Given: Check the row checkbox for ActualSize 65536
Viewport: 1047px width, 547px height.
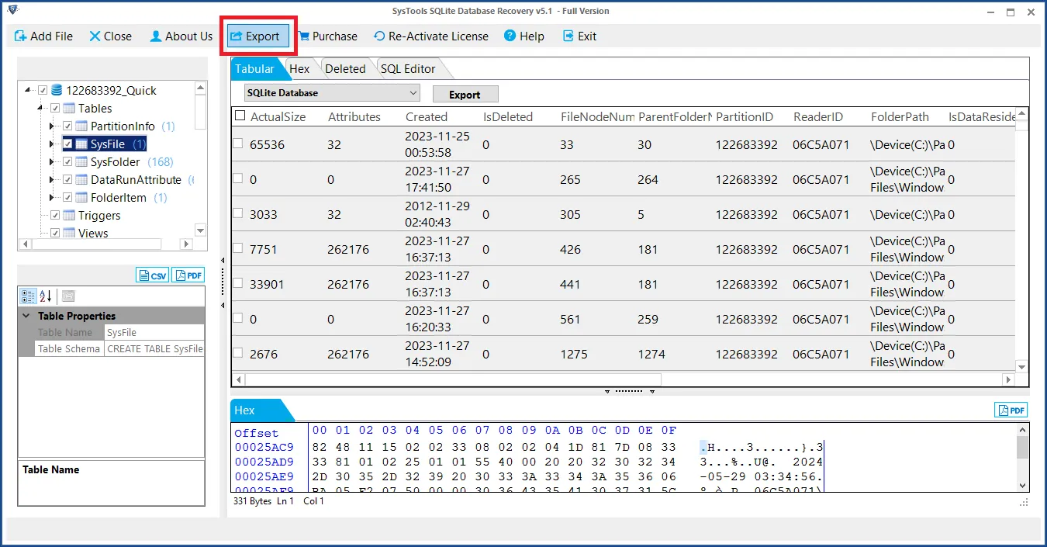Looking at the screenshot, I should [237, 144].
